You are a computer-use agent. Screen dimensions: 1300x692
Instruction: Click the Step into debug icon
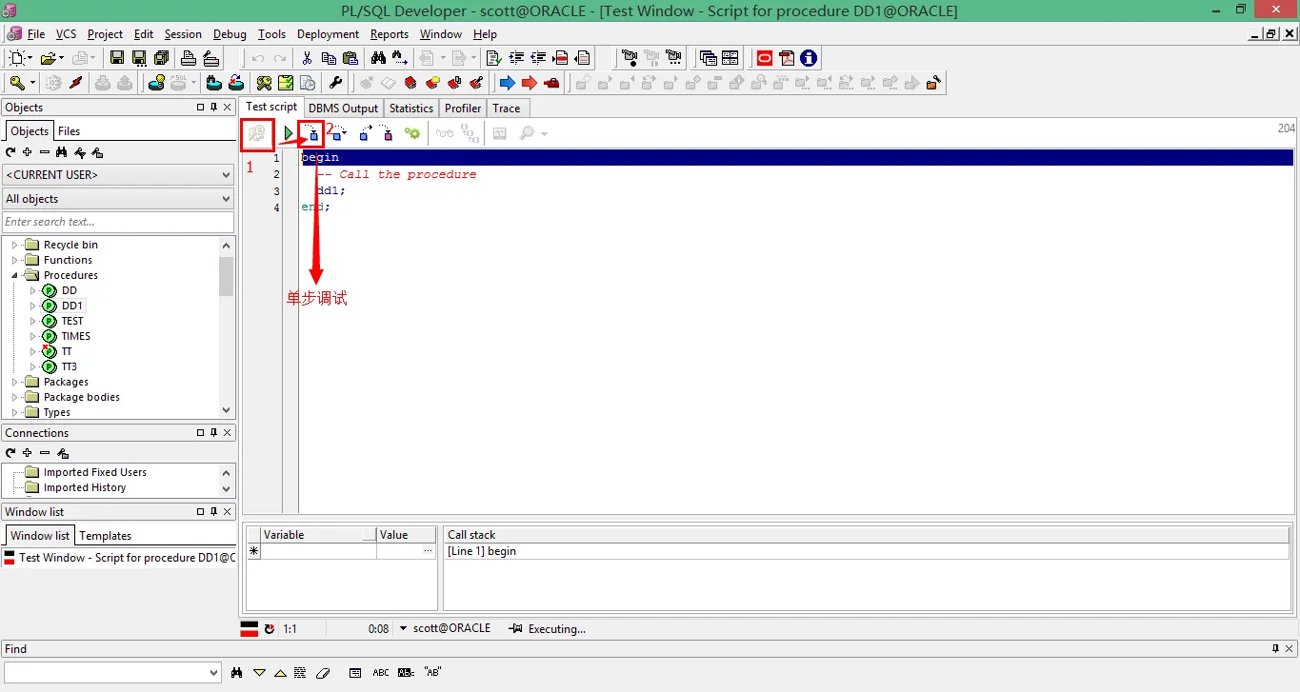(311, 133)
